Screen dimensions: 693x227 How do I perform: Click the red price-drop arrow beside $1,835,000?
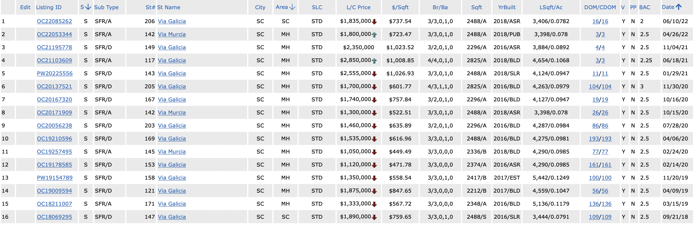click(374, 22)
